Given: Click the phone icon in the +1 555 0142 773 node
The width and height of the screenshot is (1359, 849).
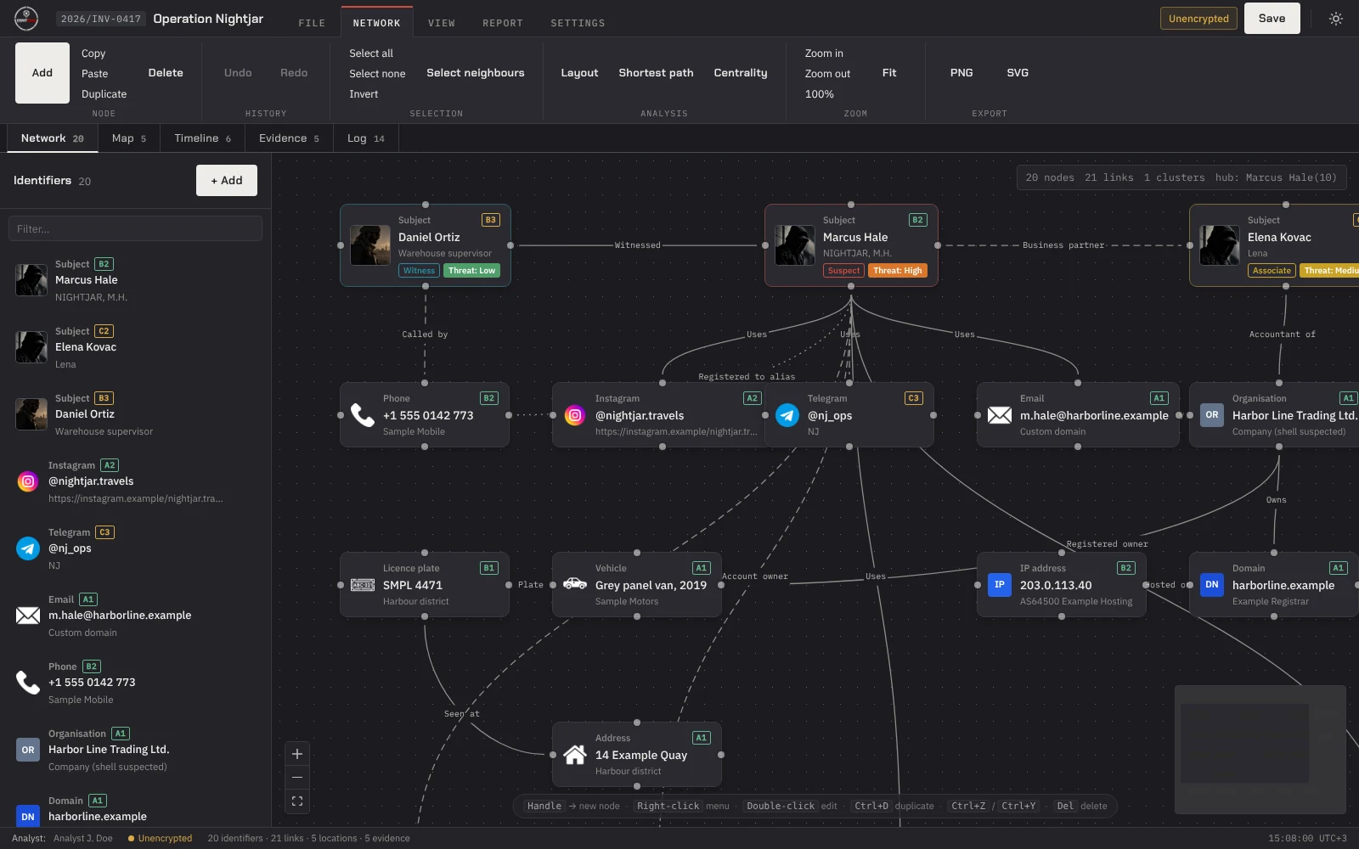Looking at the screenshot, I should pyautogui.click(x=363, y=415).
